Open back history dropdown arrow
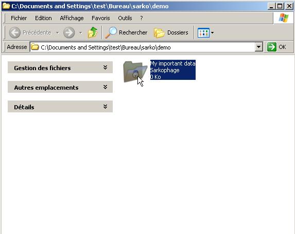295x234 pixels. pos(57,33)
